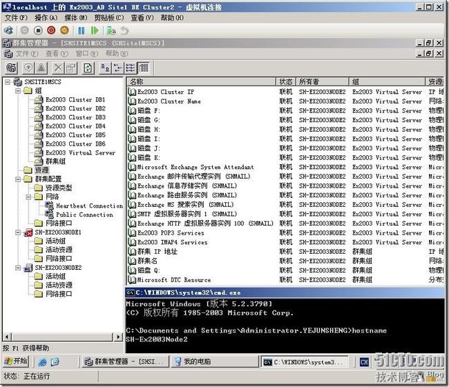Click the delete X icon in cluster toolbar
Screen dimensions: 449x387
tap(59, 68)
